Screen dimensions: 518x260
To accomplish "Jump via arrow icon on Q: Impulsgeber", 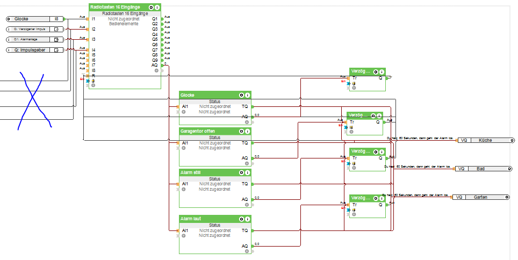I will (56, 50).
